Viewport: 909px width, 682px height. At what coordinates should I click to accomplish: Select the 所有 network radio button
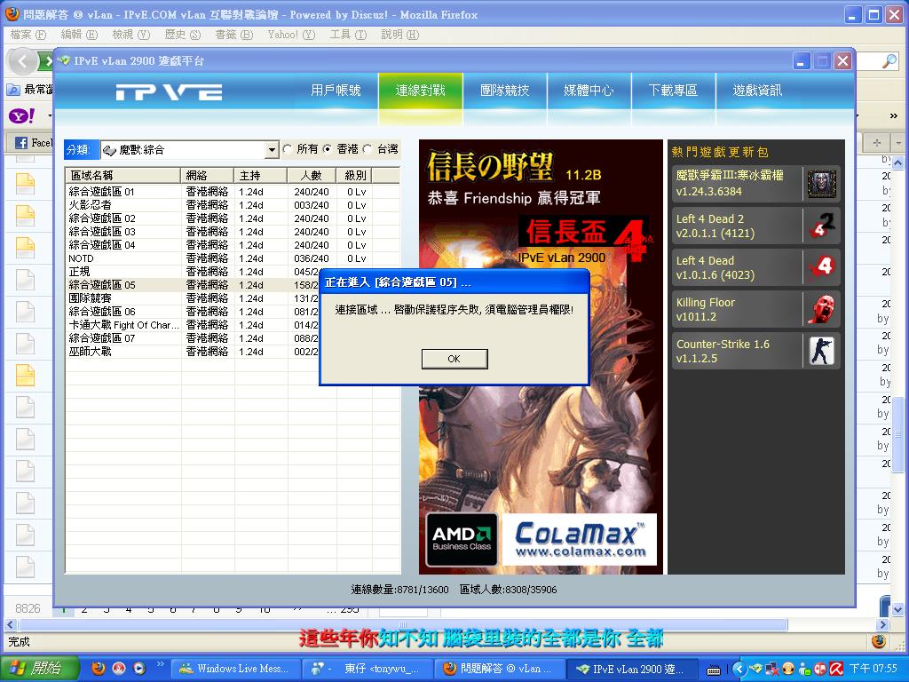click(288, 149)
